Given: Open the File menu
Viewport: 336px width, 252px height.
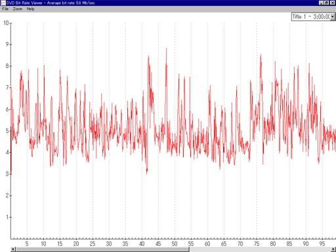Looking at the screenshot, I should (x=5, y=9).
